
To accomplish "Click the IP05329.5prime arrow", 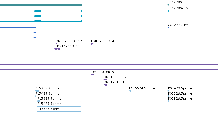I will 168,101.
